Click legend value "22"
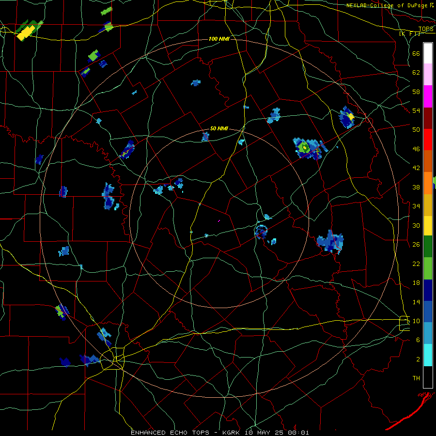The width and height of the screenshot is (436, 436). point(416,264)
